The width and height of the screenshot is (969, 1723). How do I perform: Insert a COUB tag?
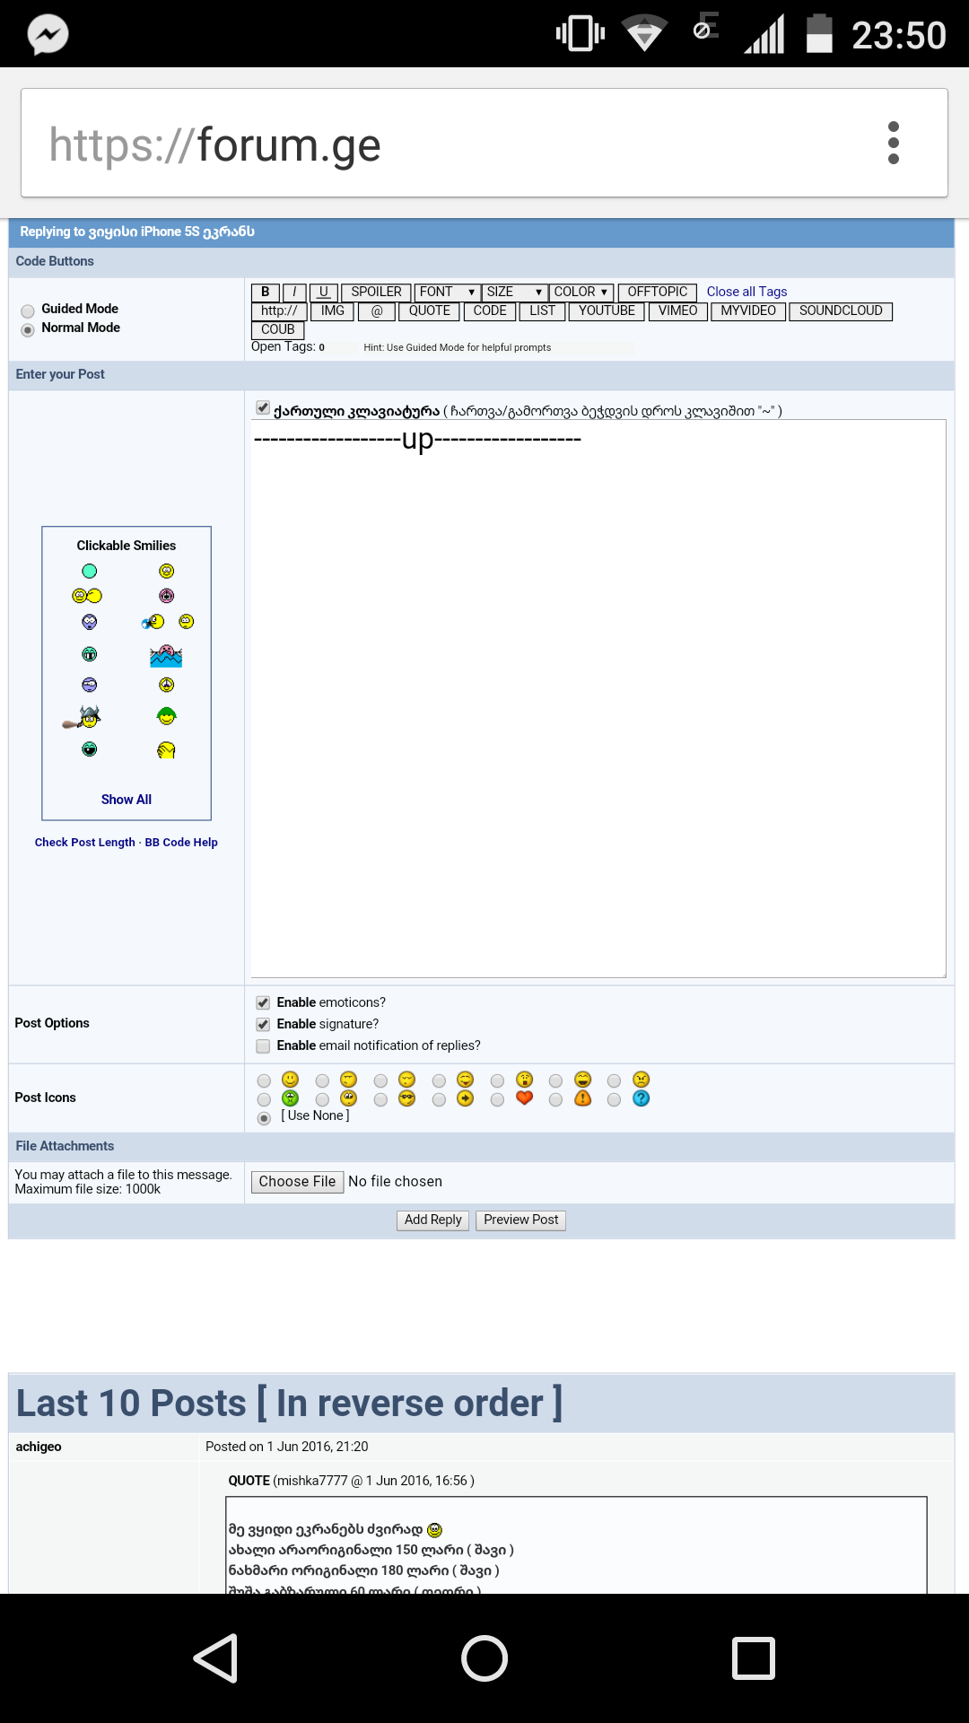point(277,330)
